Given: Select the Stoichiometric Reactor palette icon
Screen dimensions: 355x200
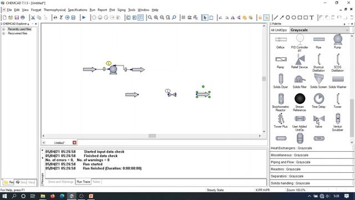Looking at the screenshot, I should point(281,99).
